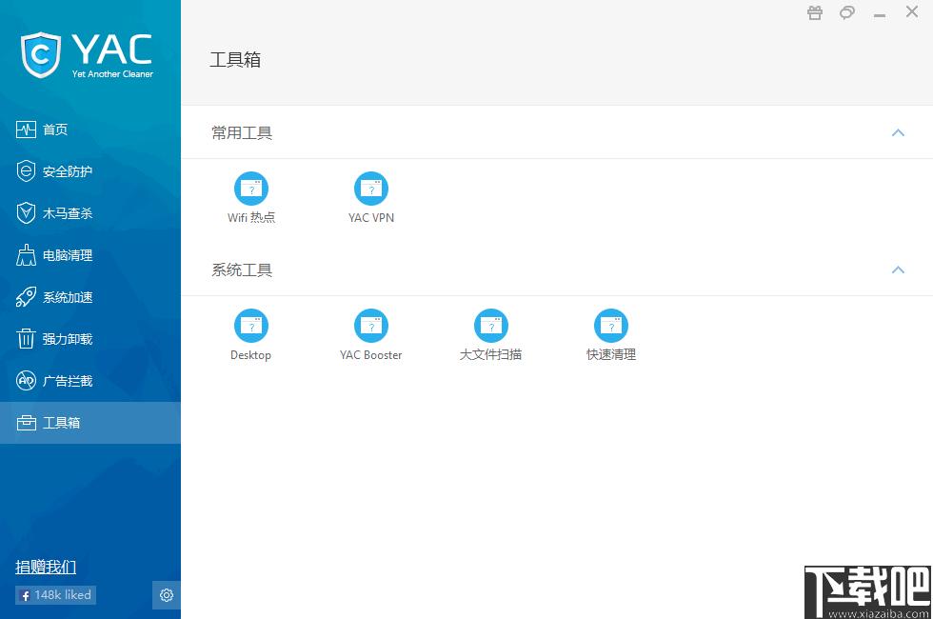This screenshot has height=619, width=933.
Task: Collapse the 系统工具 section
Action: tap(898, 270)
